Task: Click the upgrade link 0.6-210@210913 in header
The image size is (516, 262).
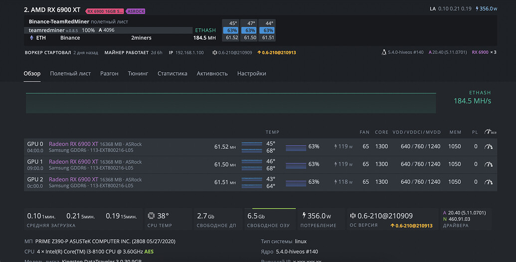Action: point(276,53)
